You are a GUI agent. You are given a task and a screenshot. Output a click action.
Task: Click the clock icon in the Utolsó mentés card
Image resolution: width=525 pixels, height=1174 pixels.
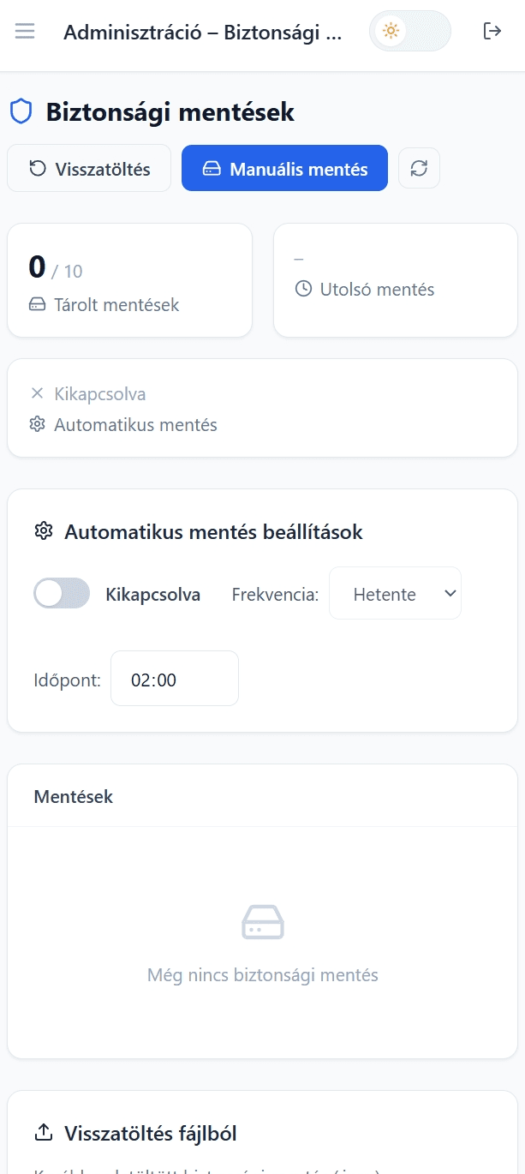[302, 289]
